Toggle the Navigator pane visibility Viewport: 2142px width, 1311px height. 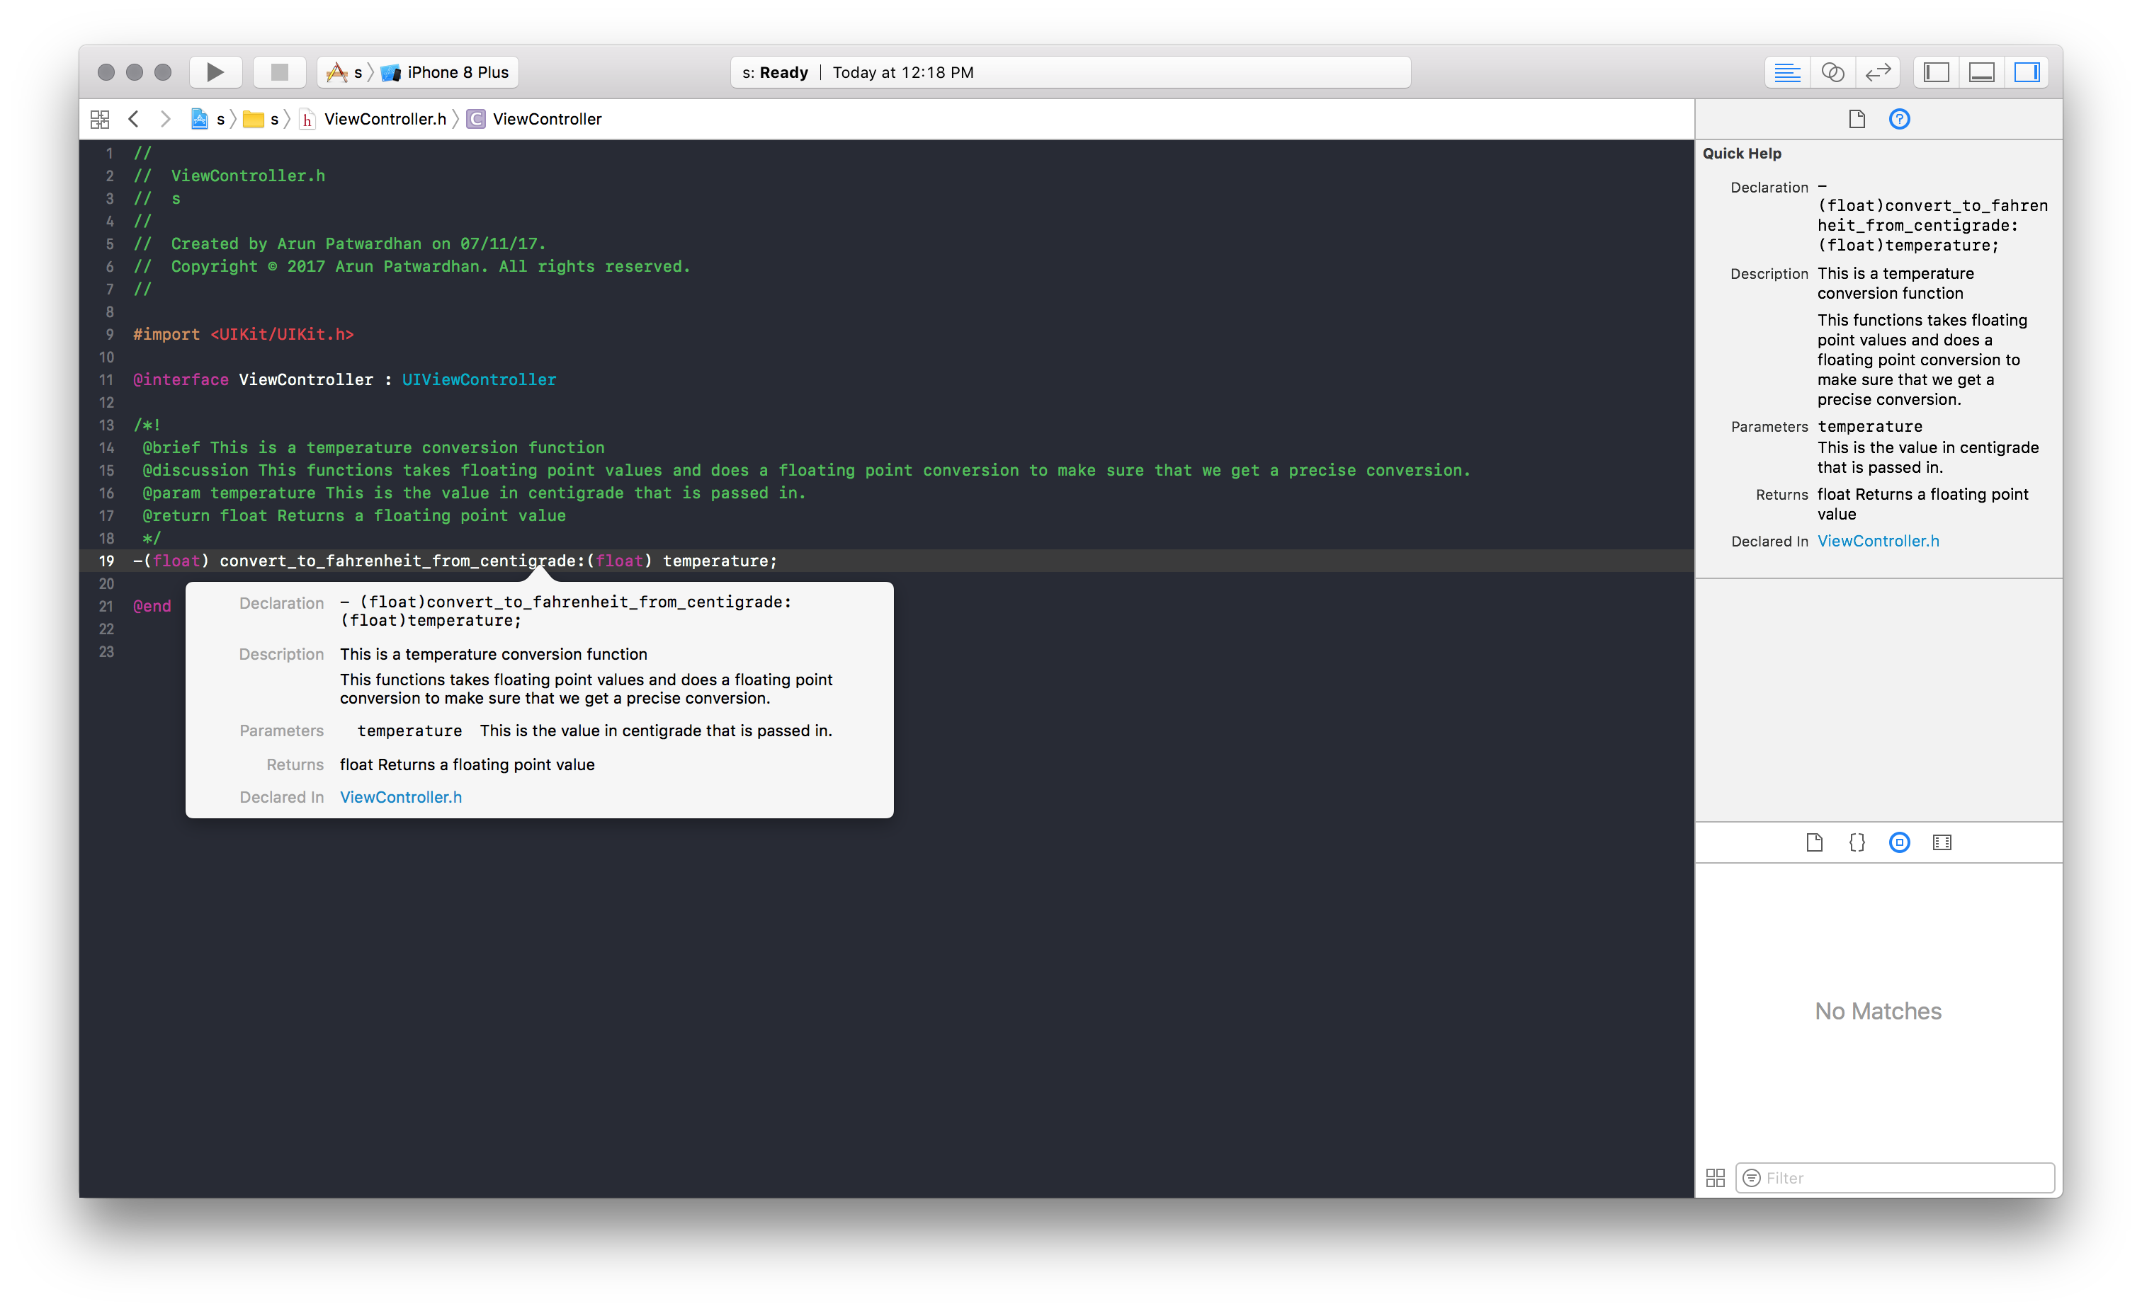(x=1936, y=72)
